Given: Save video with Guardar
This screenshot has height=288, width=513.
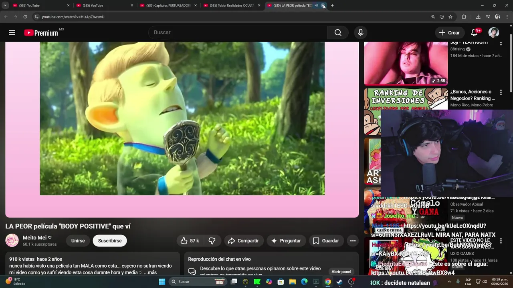Looking at the screenshot, I should click(326, 241).
